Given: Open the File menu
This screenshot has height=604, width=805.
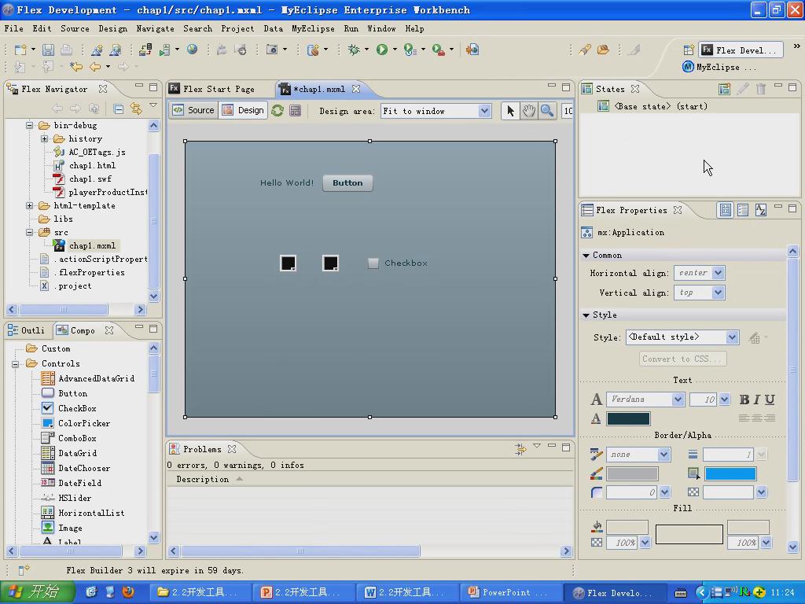Looking at the screenshot, I should [14, 28].
